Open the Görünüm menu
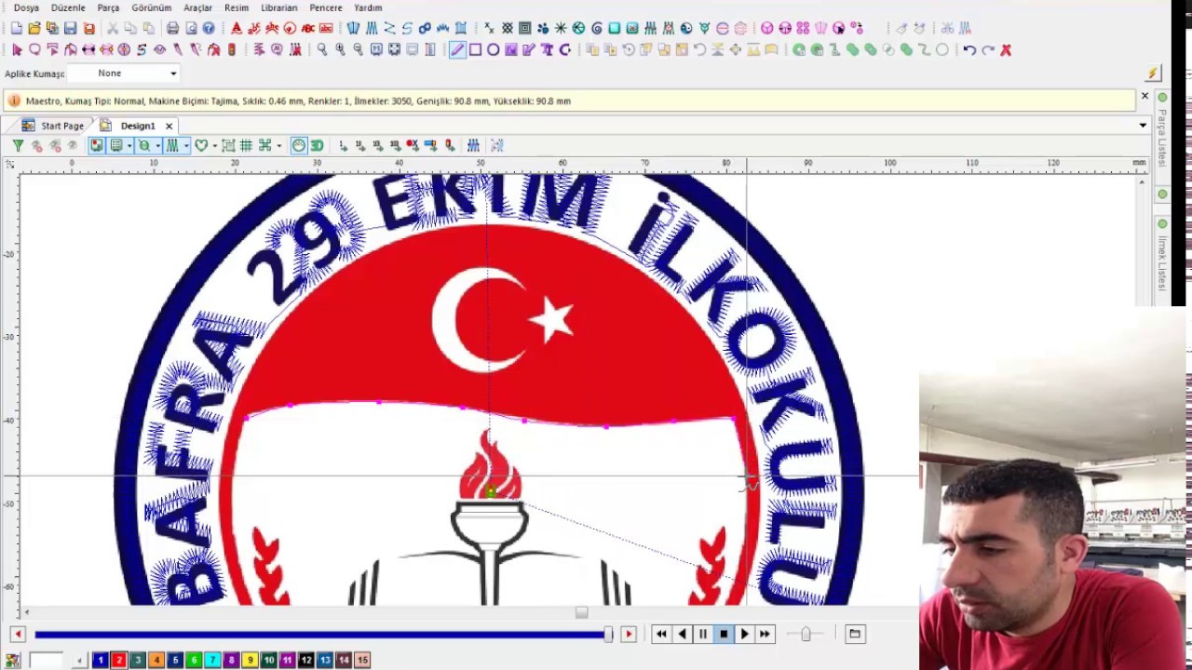The height and width of the screenshot is (670, 1192). pyautogui.click(x=151, y=7)
